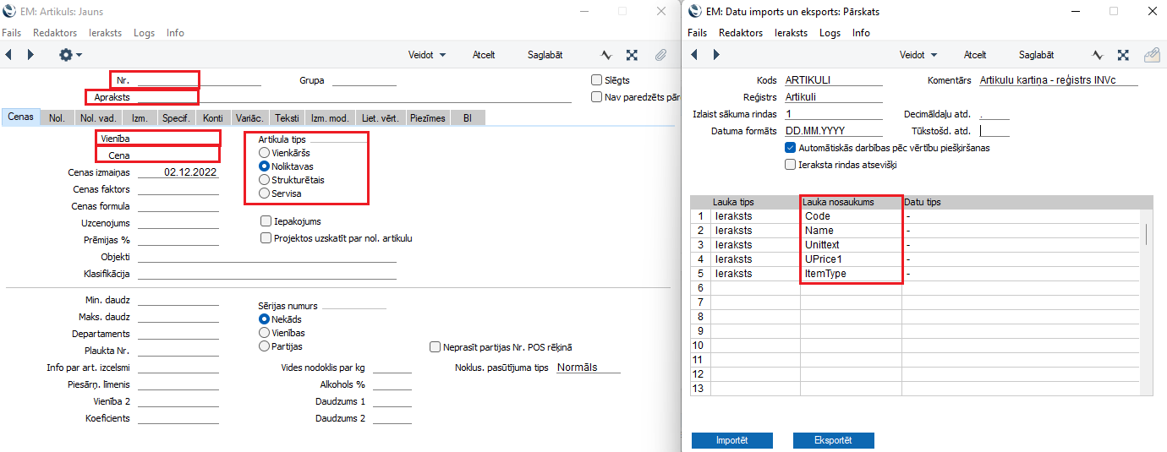Click the Saglabāt button in Artikuls window

click(x=545, y=55)
